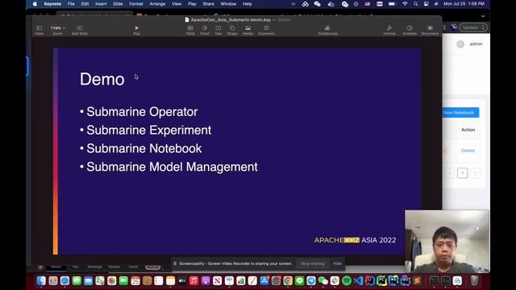The width and height of the screenshot is (516, 290).
Task: Click the Submarine Notebook bullet
Action: click(144, 148)
